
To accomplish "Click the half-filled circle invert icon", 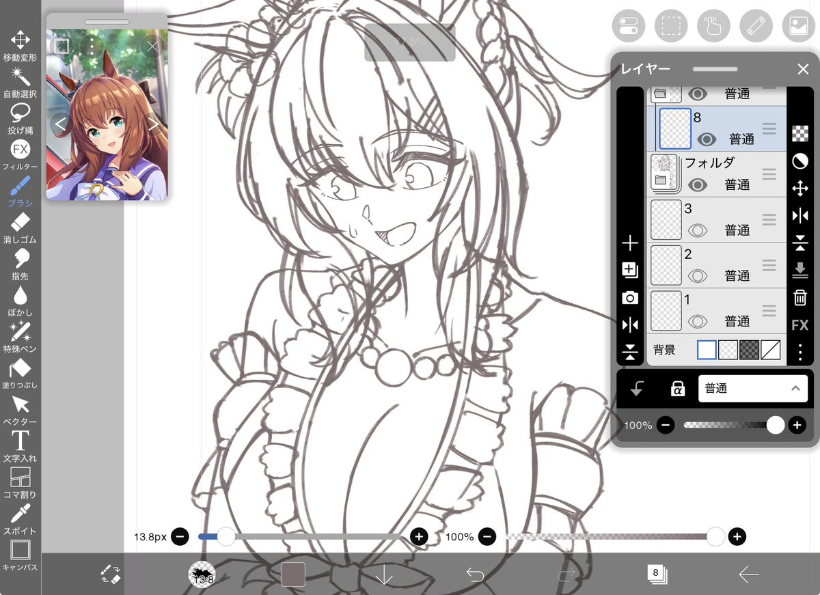I will 799,161.
